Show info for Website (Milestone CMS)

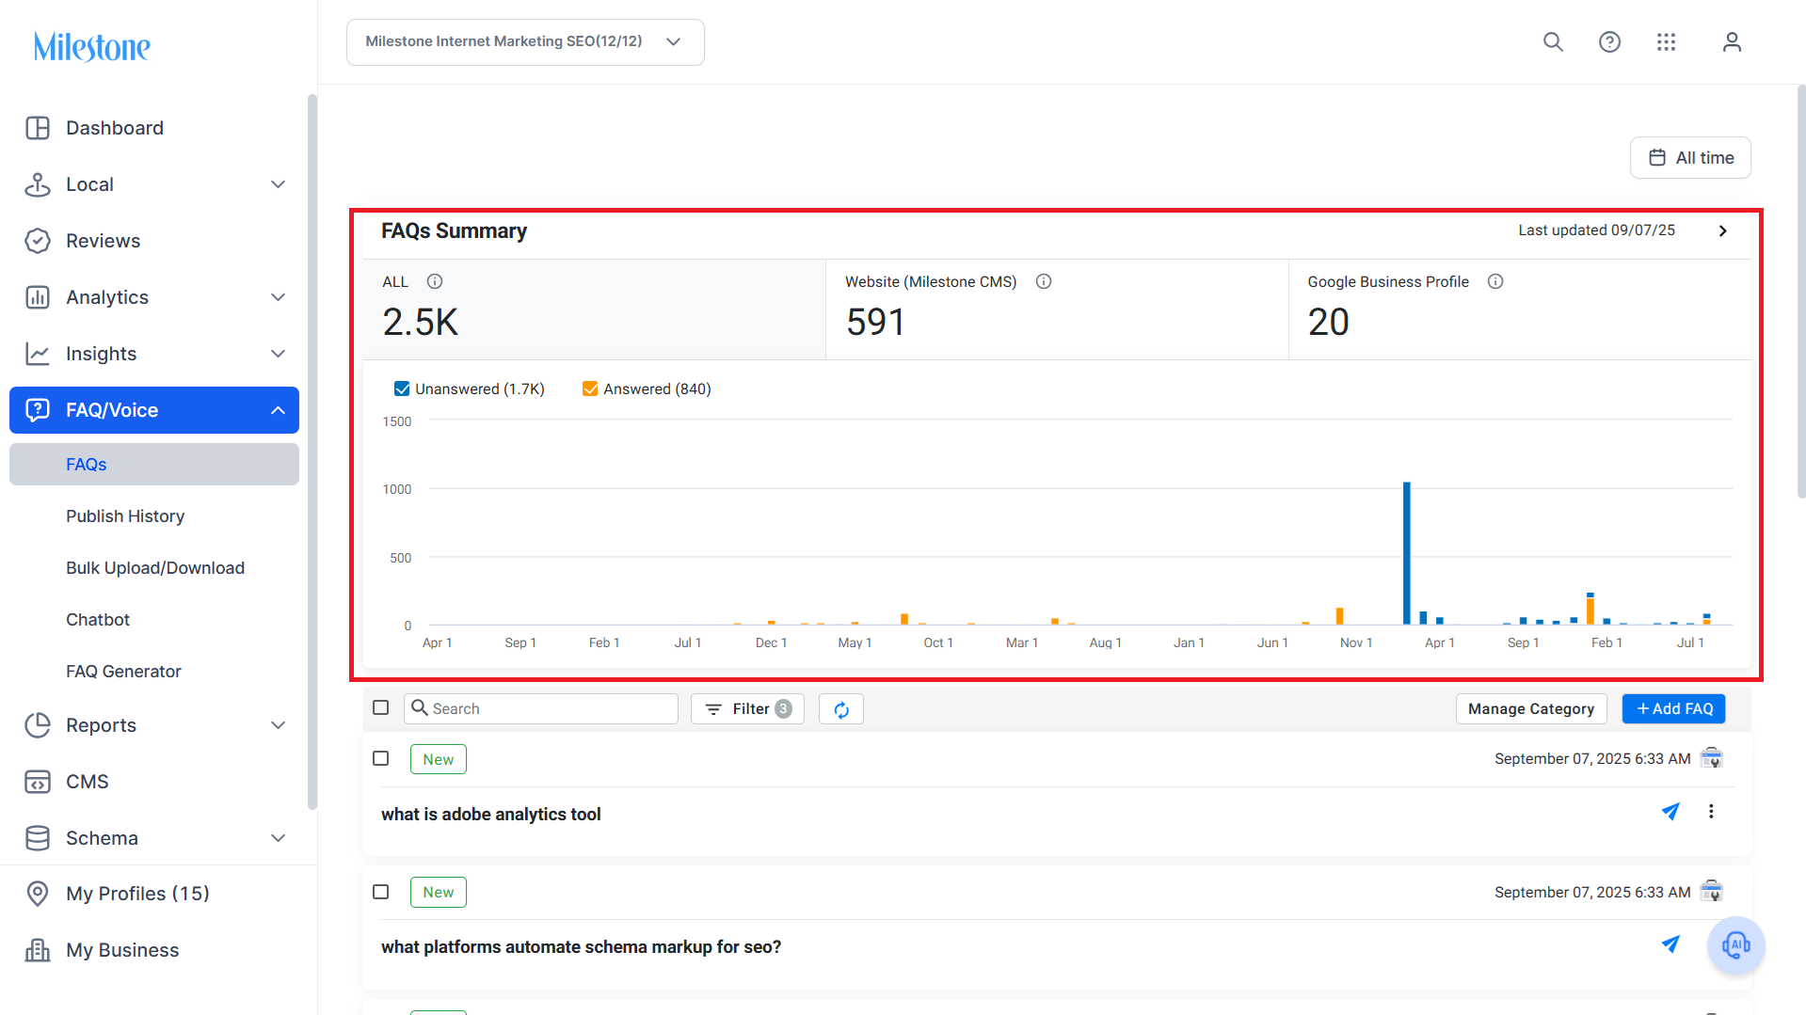point(1044,281)
